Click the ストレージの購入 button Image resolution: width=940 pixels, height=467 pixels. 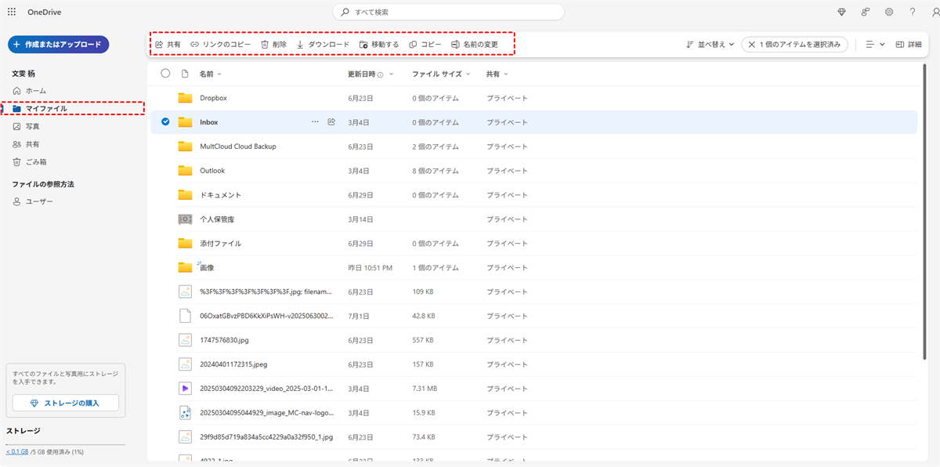(x=66, y=403)
